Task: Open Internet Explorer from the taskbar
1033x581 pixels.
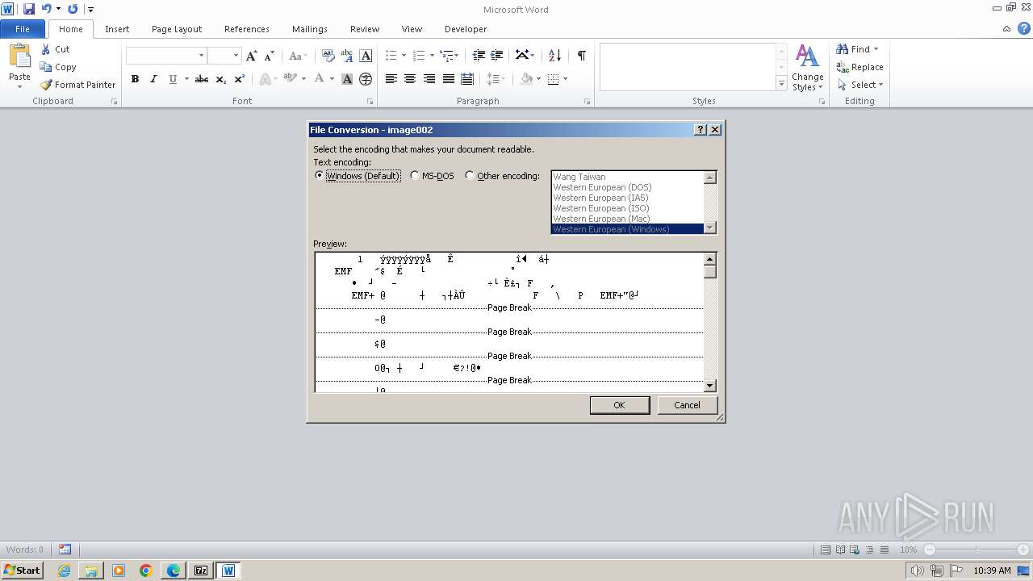Action: (64, 571)
